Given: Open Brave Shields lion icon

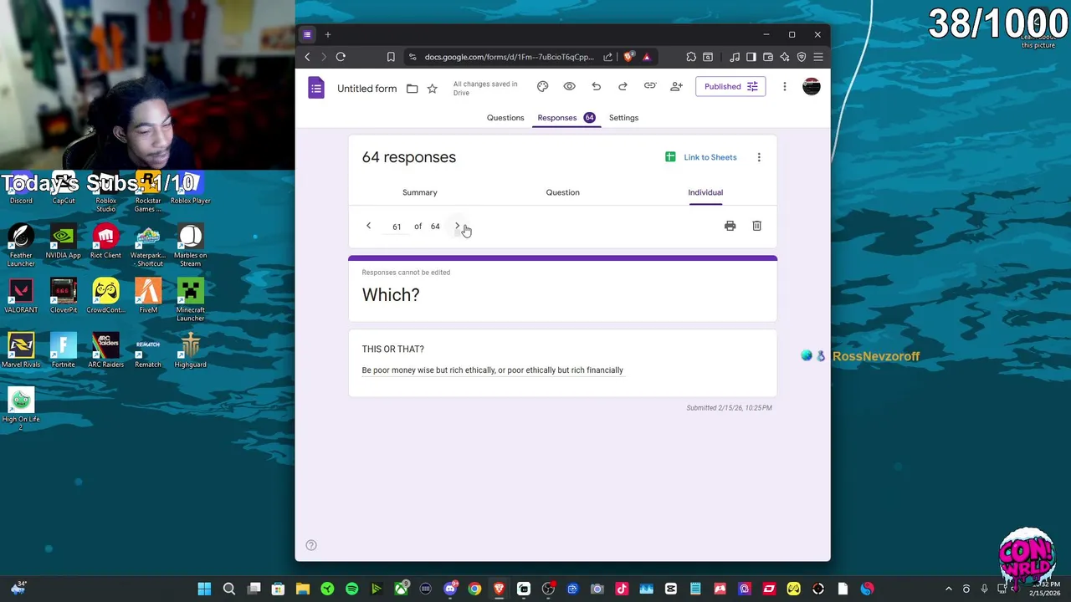Looking at the screenshot, I should point(628,57).
